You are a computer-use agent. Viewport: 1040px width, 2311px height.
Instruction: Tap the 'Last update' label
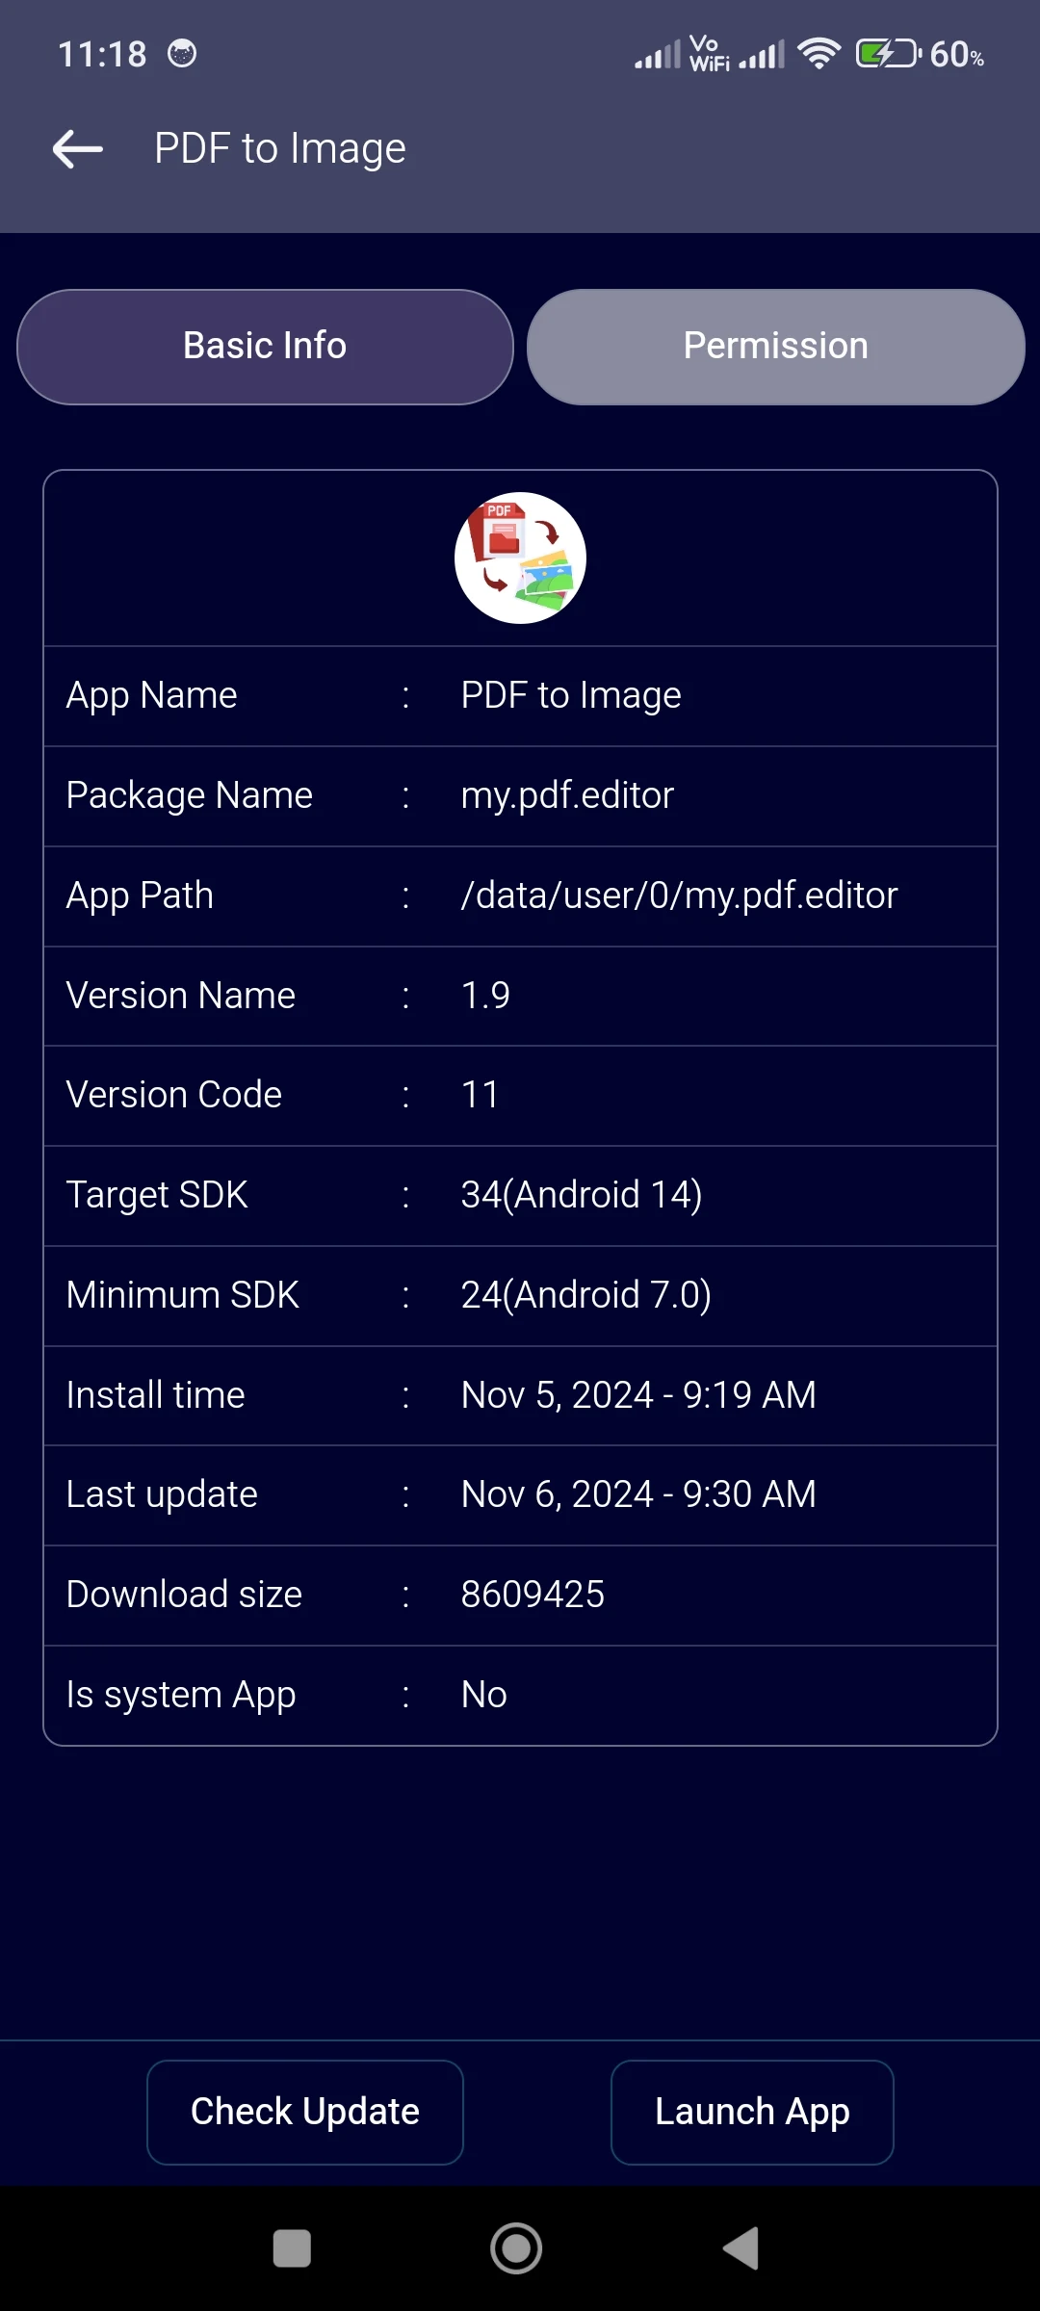(162, 1494)
